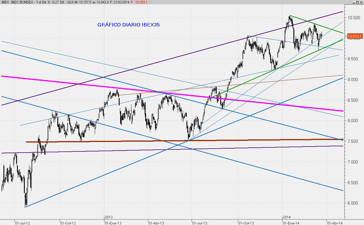Click the 6.000 price axis label
This screenshot has height=225, width=364.
click(x=354, y=203)
